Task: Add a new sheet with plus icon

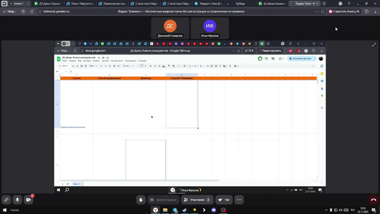Action: pos(62,184)
